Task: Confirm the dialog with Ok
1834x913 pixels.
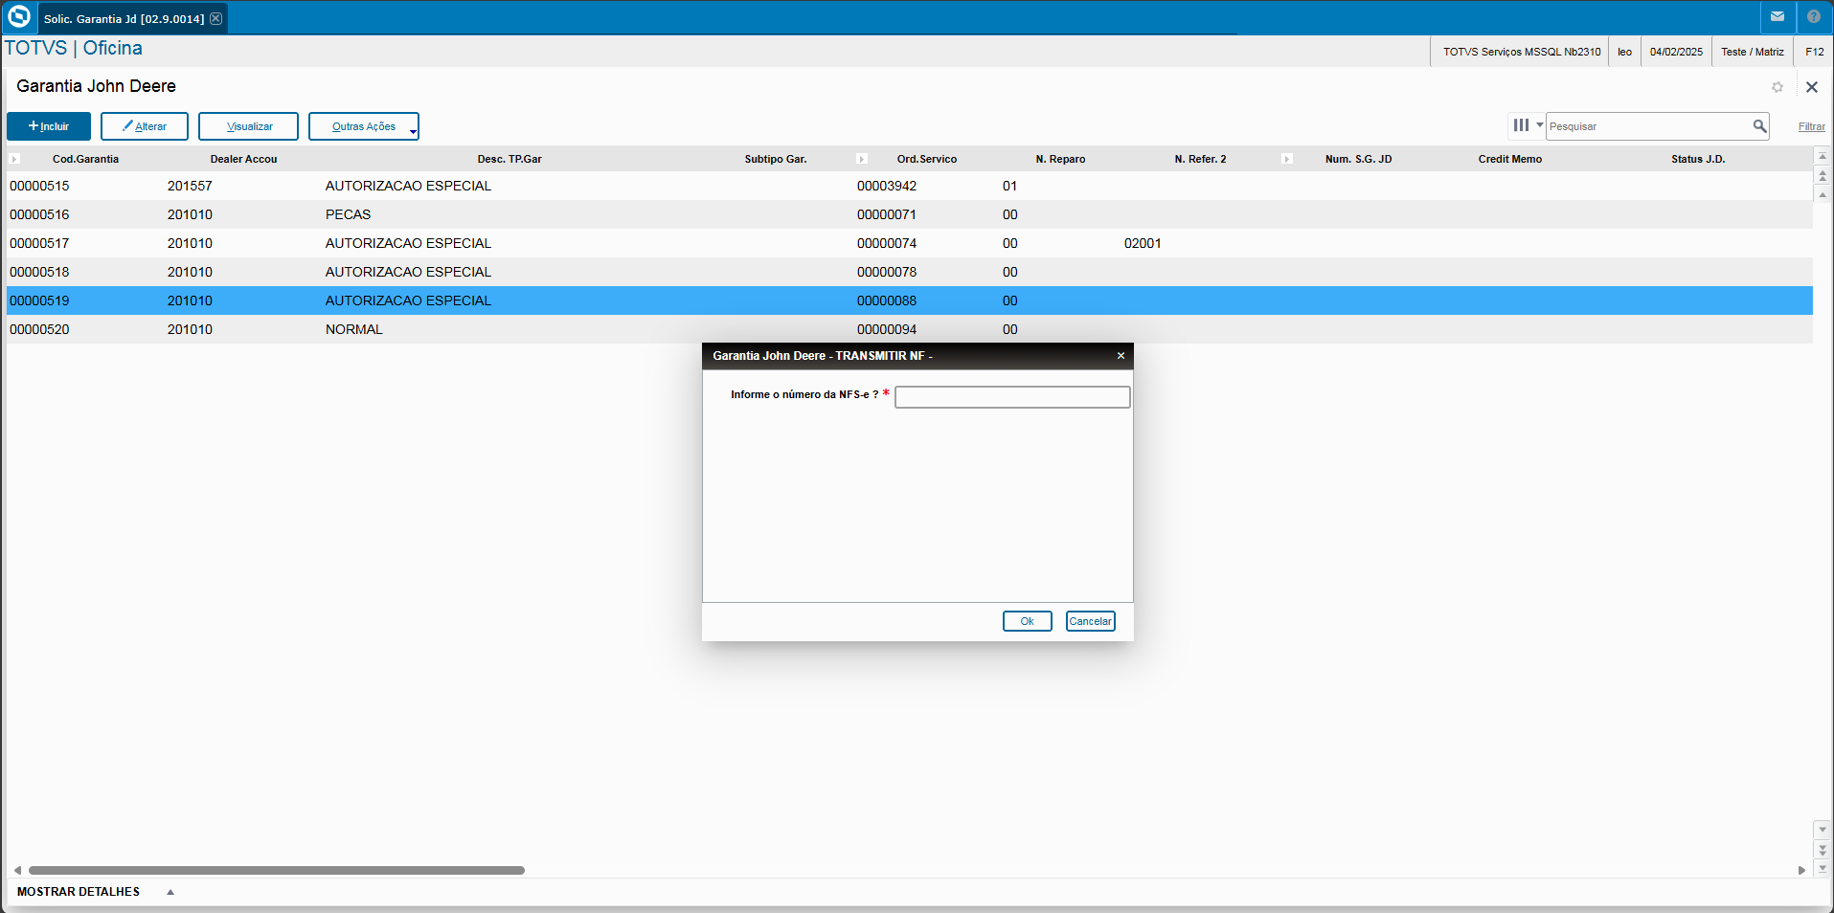Action: tap(1028, 621)
